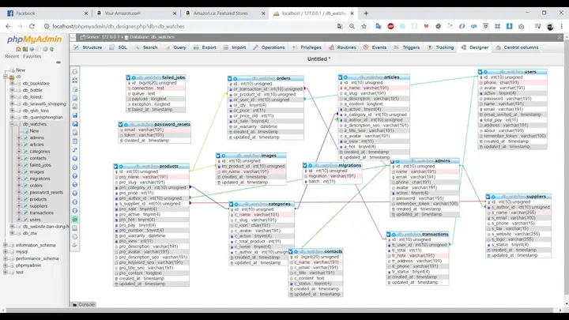Click the Save page floppy icon

(75, 115)
